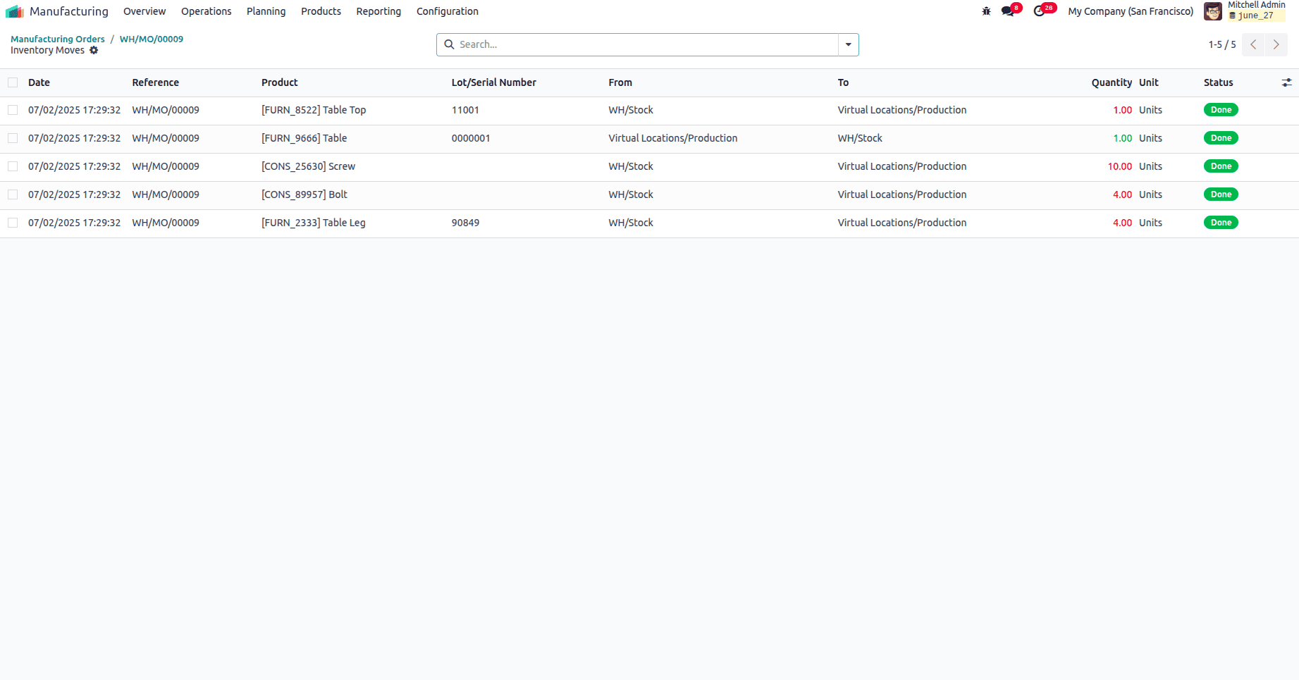
Task: Click the Done status badge for Bolt
Action: click(1221, 194)
